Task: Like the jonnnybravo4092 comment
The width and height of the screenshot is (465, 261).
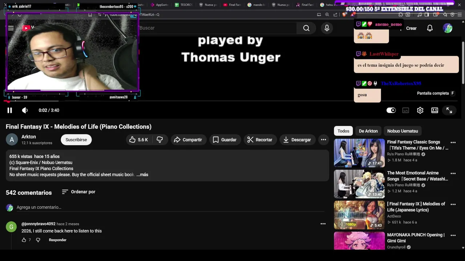Action: (x=24, y=240)
